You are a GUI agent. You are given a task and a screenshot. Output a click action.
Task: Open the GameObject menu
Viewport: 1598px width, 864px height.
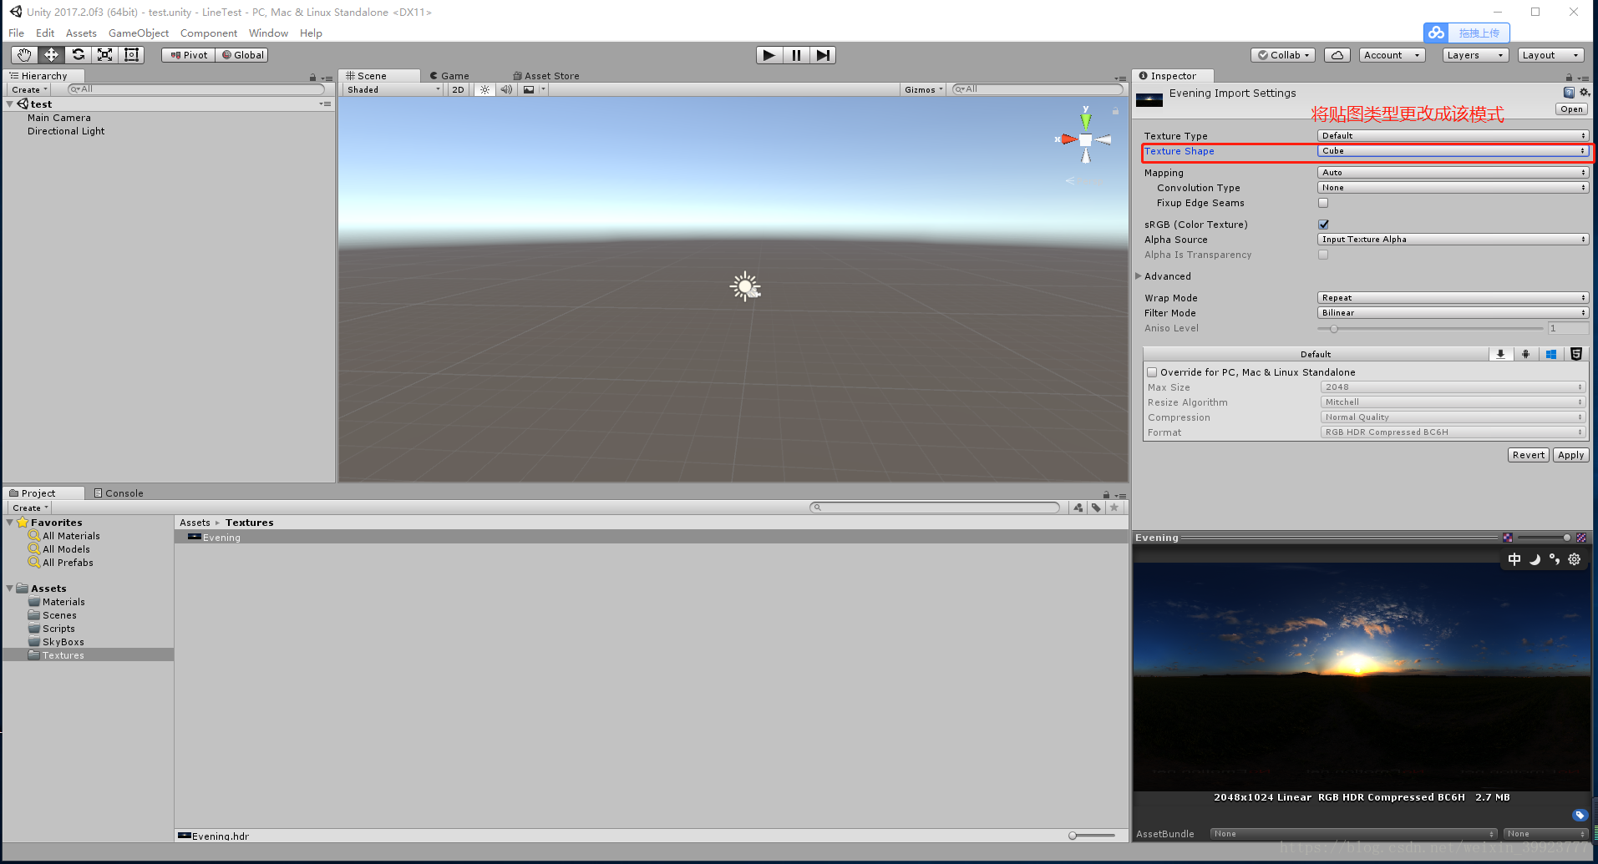[139, 33]
